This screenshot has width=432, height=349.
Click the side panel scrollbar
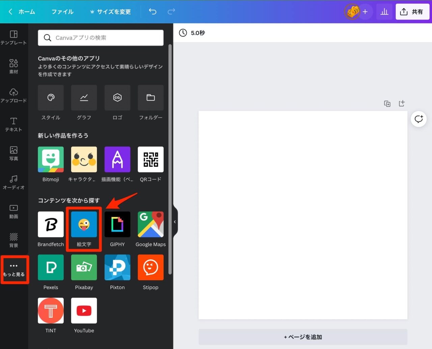pos(170,159)
